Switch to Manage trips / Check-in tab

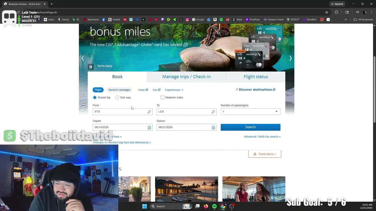pyautogui.click(x=187, y=77)
